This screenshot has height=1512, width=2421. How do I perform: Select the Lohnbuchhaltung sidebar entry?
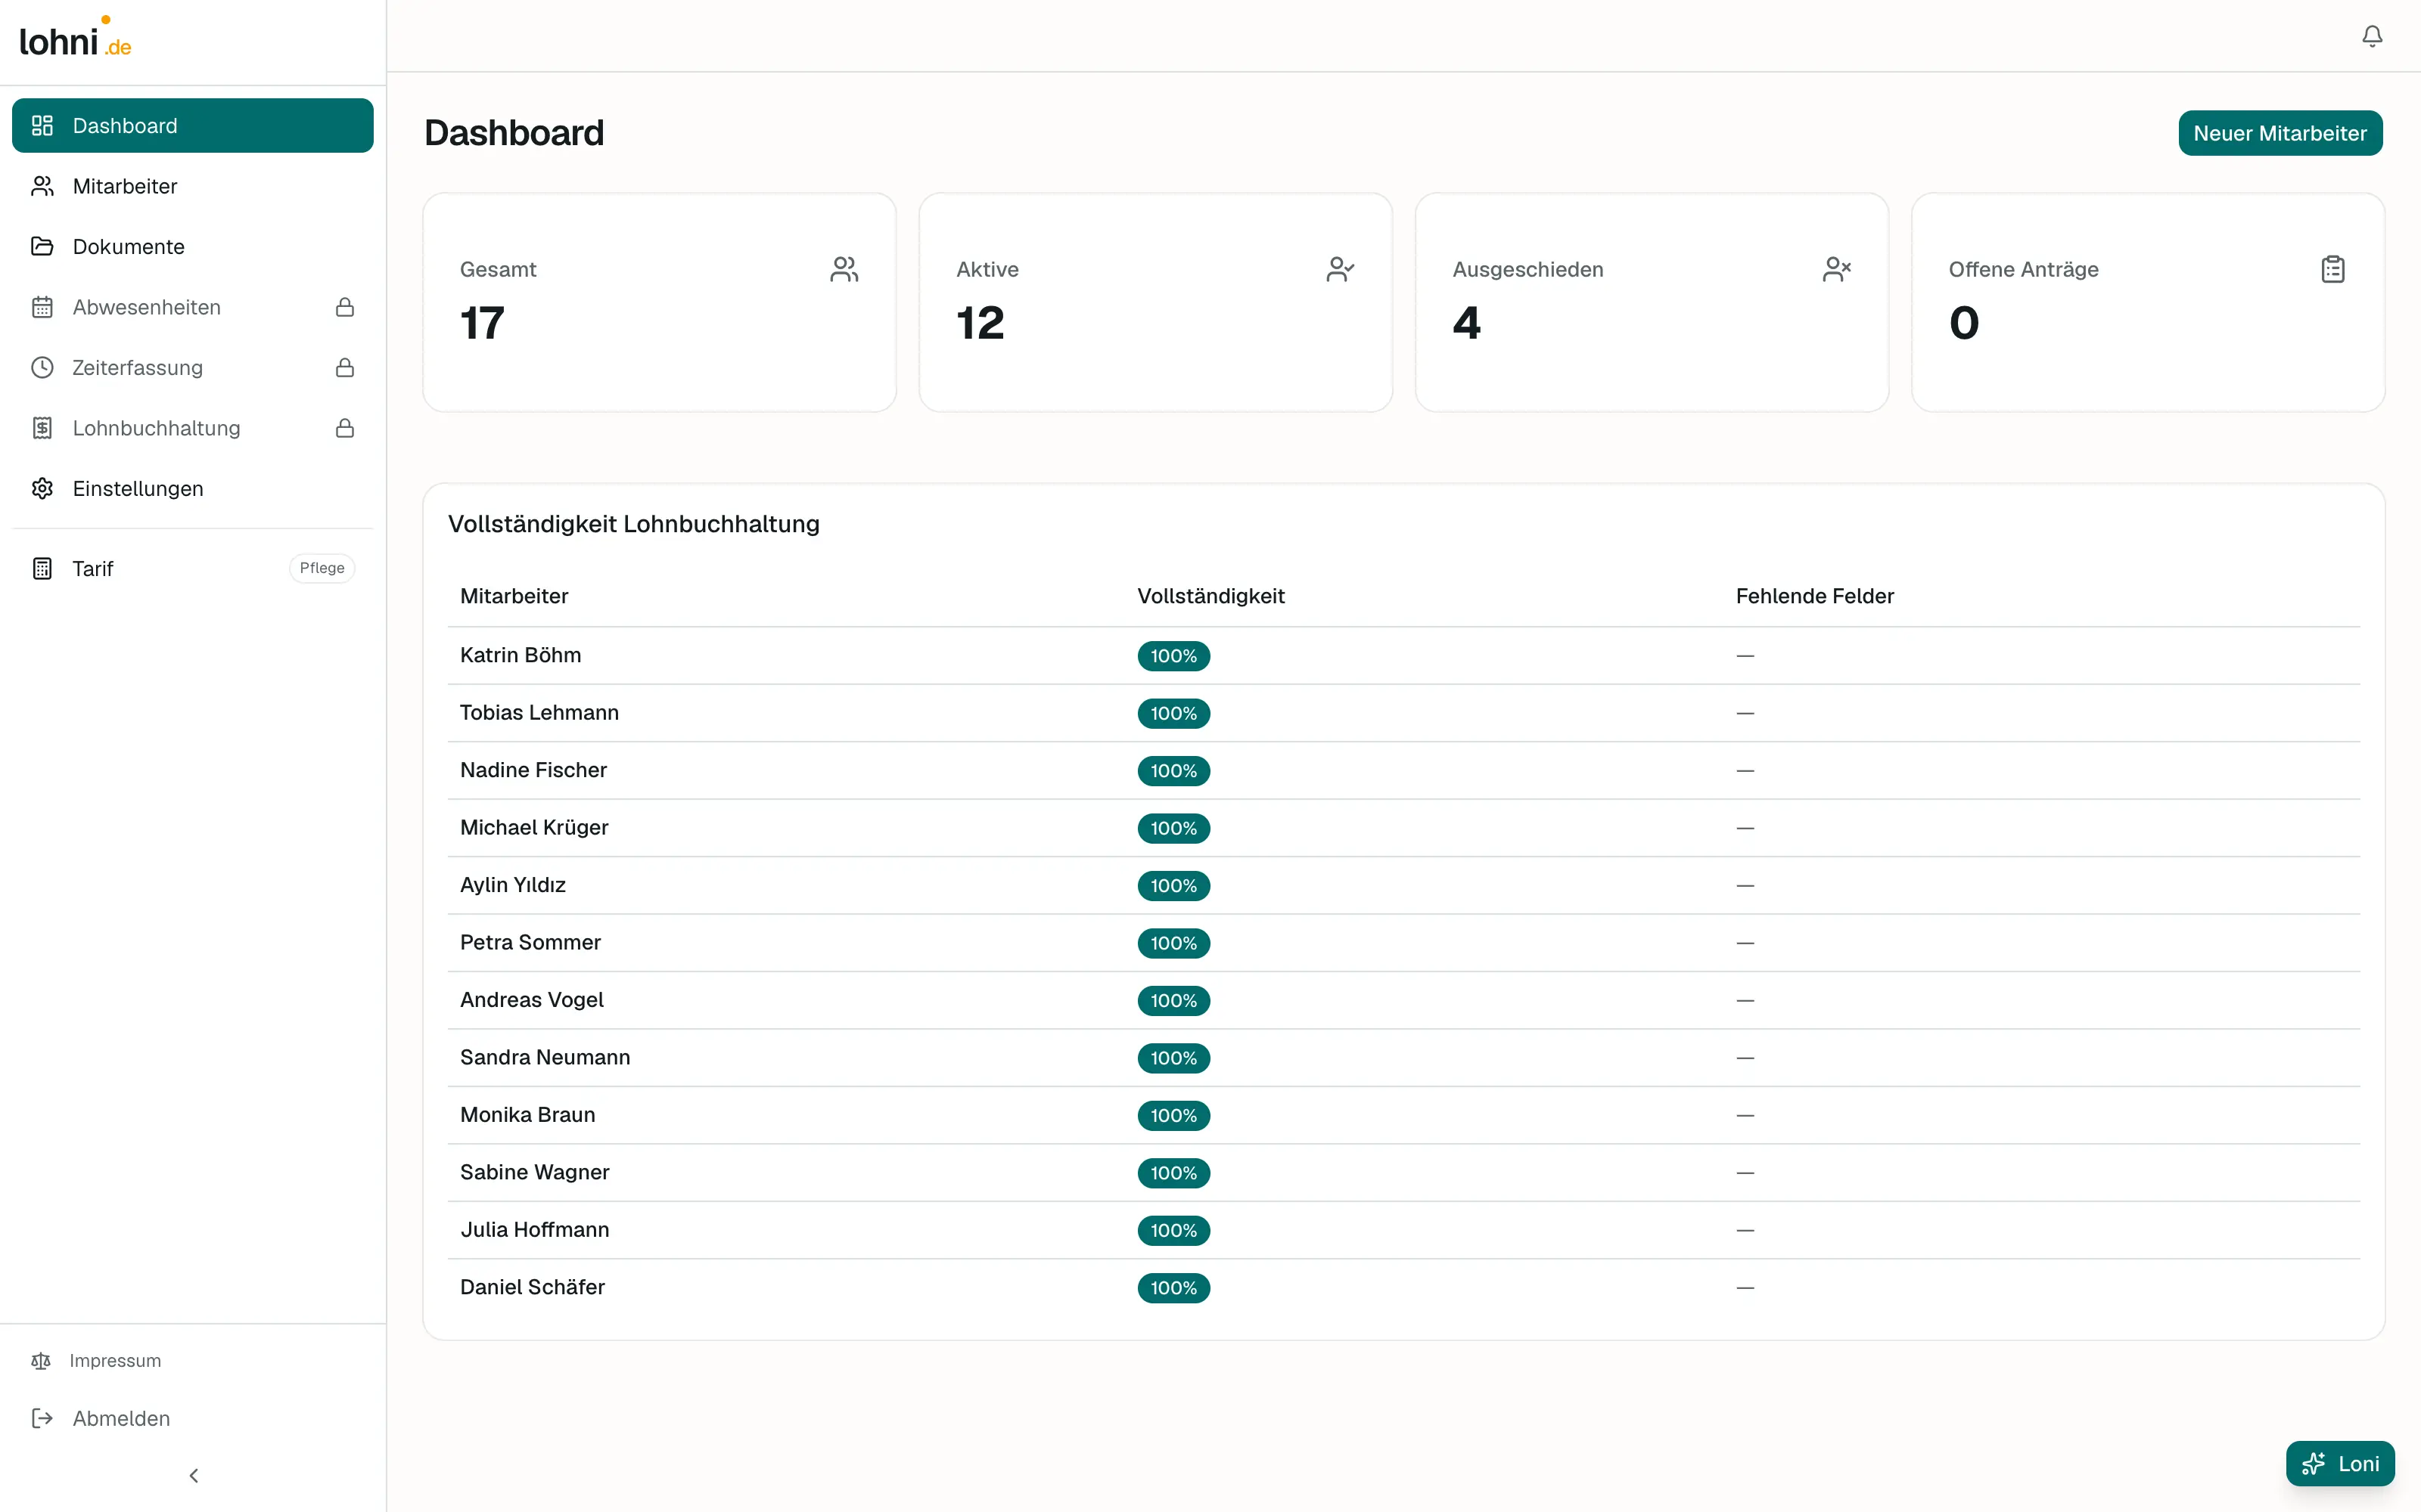tap(192, 428)
